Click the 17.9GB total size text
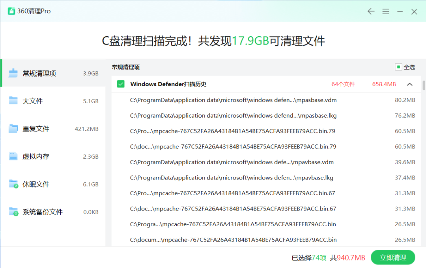The width and height of the screenshot is (426, 268). [x=250, y=41]
